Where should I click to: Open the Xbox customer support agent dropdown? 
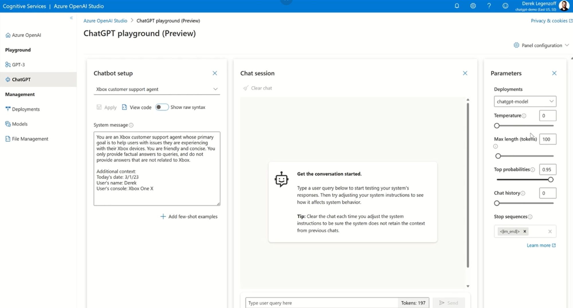pyautogui.click(x=157, y=89)
